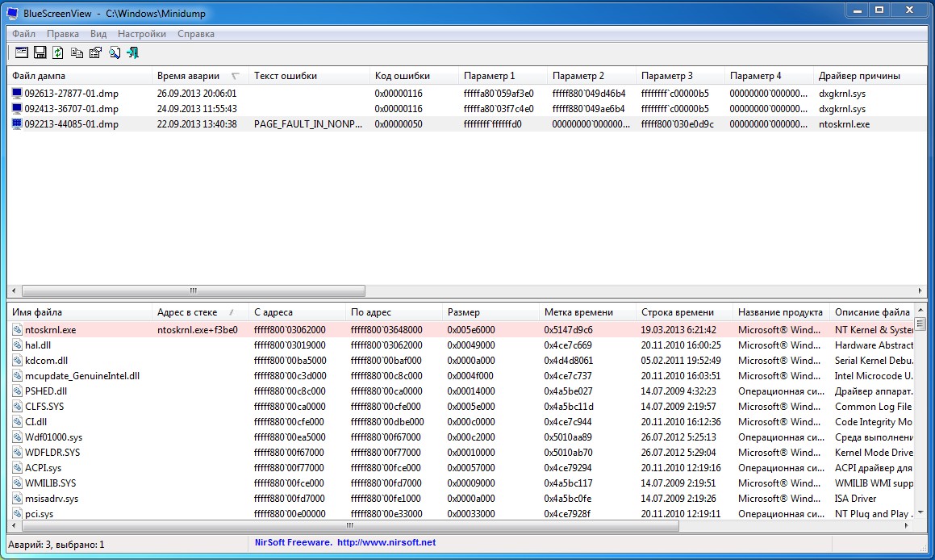Click the 'NirSoft Freeware.' status bar text
The image size is (935, 560).
[x=293, y=543]
